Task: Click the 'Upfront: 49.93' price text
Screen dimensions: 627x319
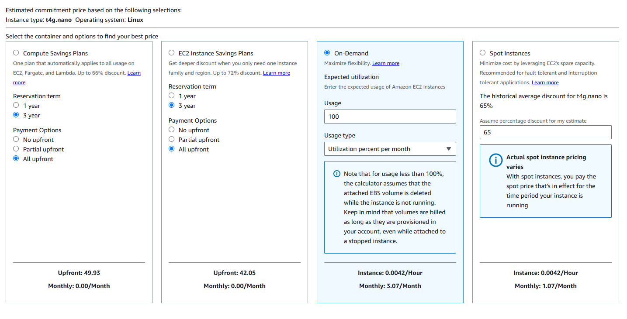Action: [x=79, y=273]
